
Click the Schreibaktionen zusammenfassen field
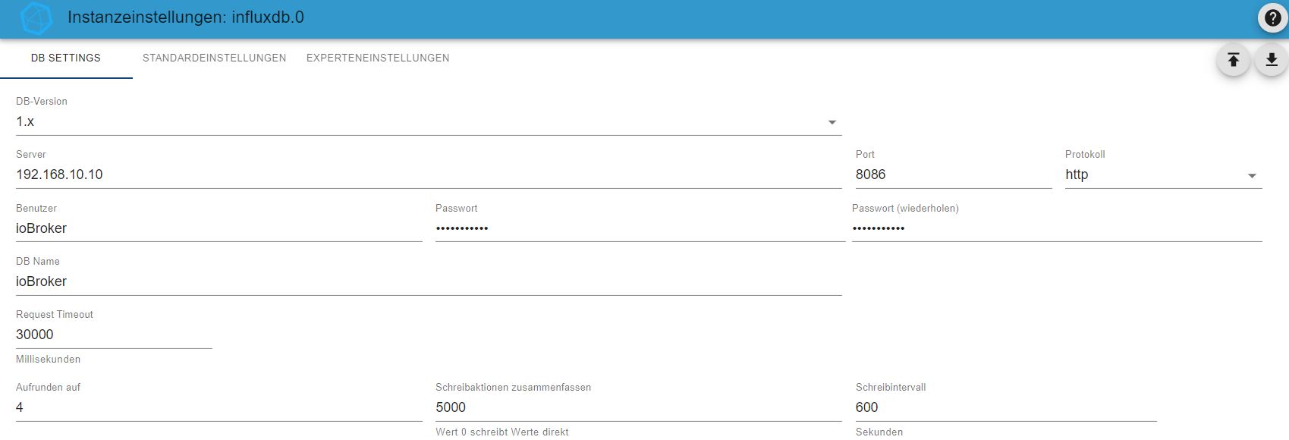point(639,408)
